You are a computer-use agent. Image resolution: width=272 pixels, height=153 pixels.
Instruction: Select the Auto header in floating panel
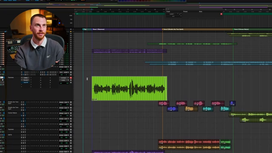coord(201,11)
